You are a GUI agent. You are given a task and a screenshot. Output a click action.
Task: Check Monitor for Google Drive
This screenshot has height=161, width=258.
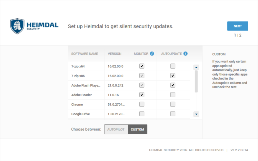tap(142, 114)
